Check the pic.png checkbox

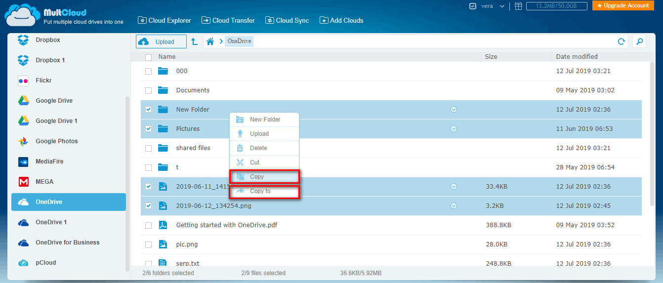pyautogui.click(x=148, y=244)
